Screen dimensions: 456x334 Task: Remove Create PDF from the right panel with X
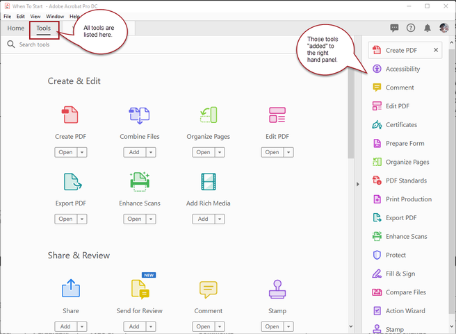click(x=436, y=50)
